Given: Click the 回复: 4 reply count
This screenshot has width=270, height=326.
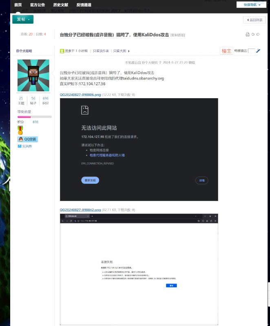Looking at the screenshot, I should (41, 34).
